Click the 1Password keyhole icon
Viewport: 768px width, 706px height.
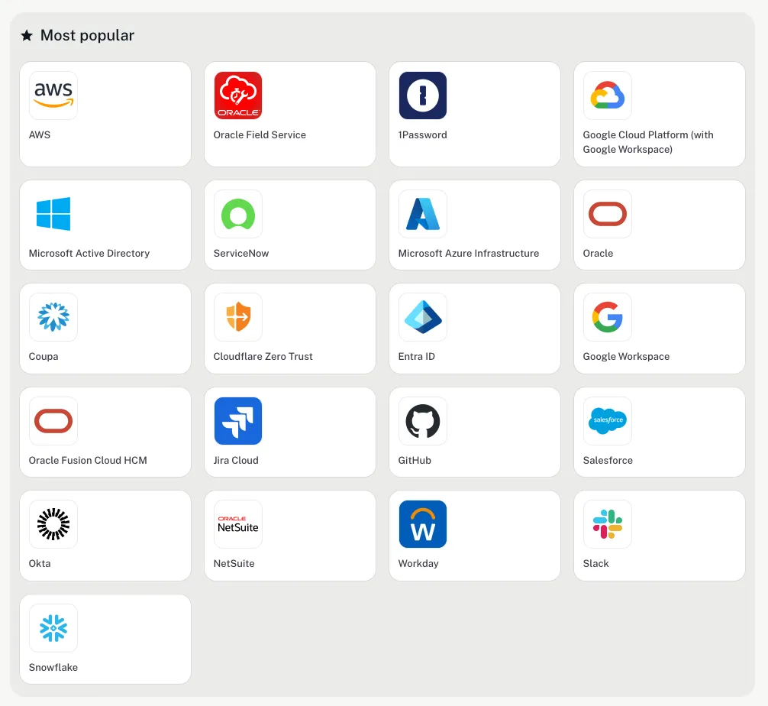(x=423, y=96)
